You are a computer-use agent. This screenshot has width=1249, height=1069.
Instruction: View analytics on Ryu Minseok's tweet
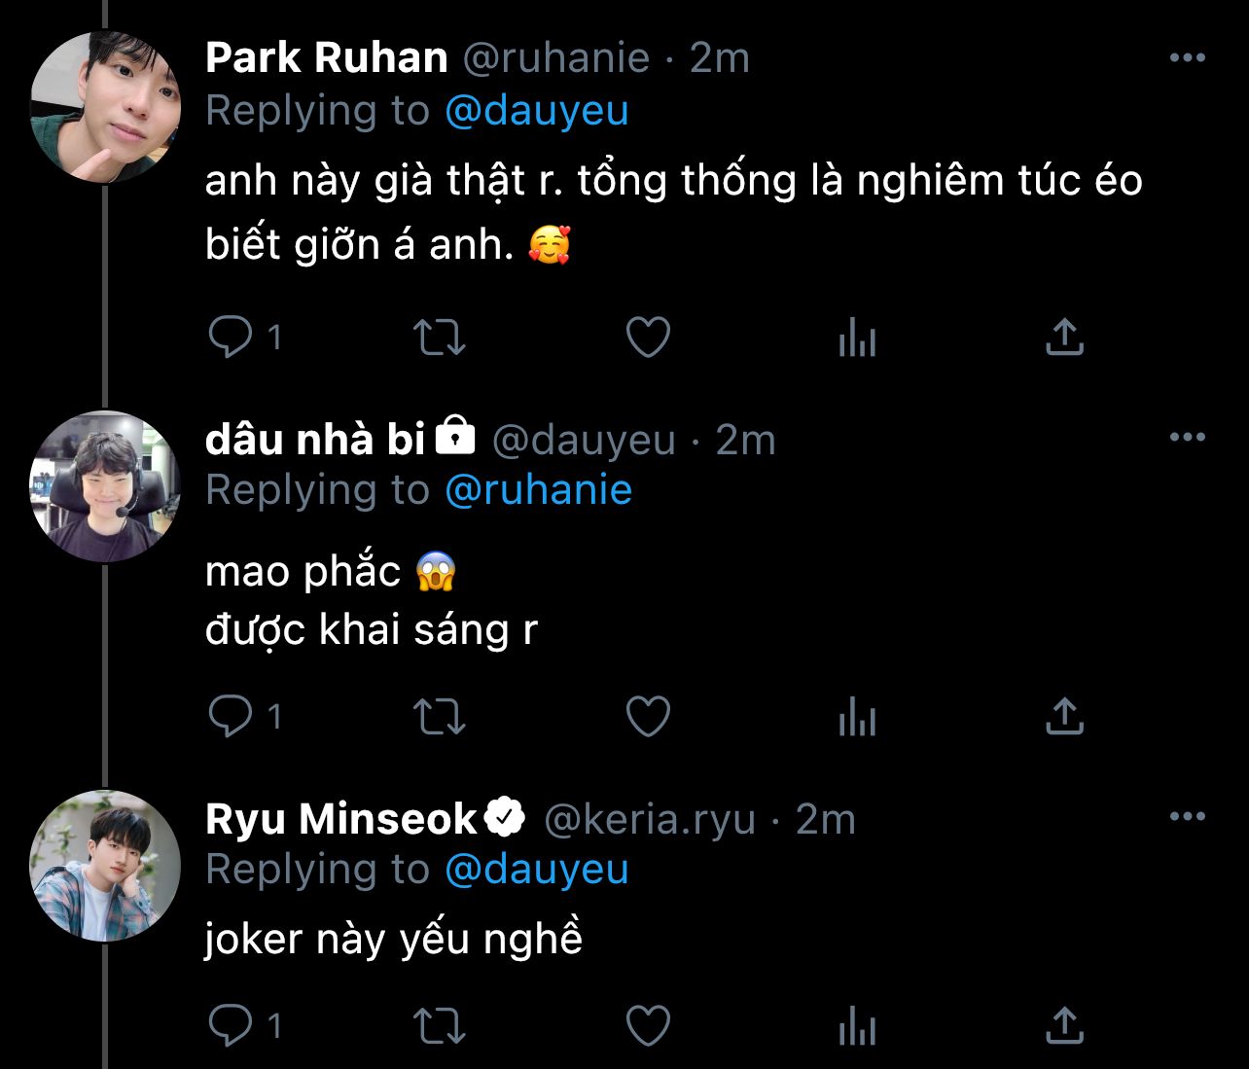tap(857, 1025)
